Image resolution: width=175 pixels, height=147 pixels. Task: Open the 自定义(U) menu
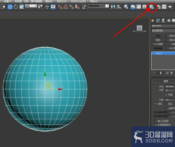[x=62, y=1]
